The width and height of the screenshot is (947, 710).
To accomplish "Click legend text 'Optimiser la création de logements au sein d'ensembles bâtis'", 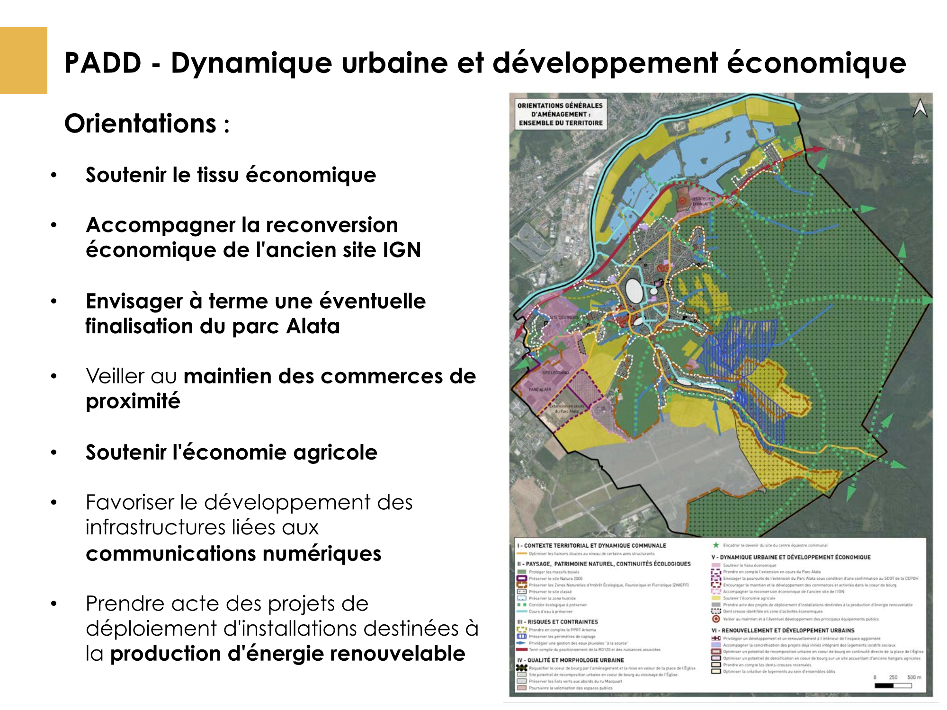I will [779, 671].
